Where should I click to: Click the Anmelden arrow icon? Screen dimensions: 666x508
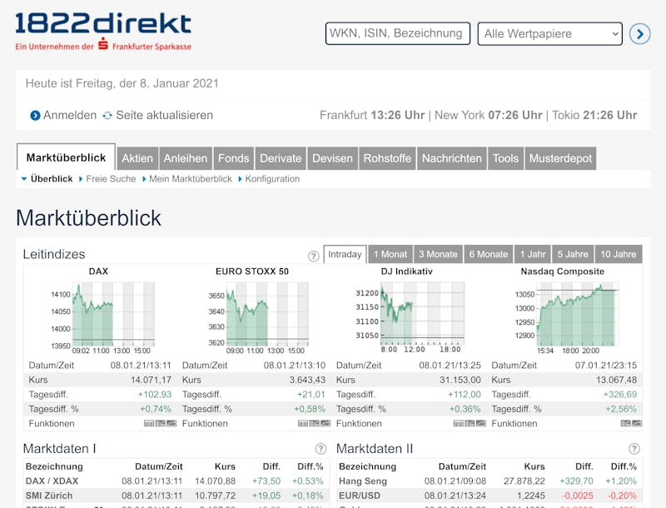tap(35, 115)
